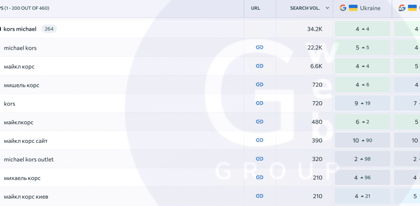Viewport: 420px width, 206px height.
Task: Click link icon for майкл корс сайт
Action: [260, 140]
